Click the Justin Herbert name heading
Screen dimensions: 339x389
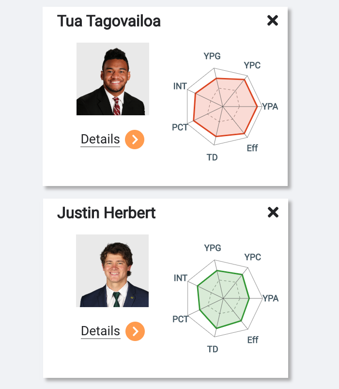pos(107,213)
